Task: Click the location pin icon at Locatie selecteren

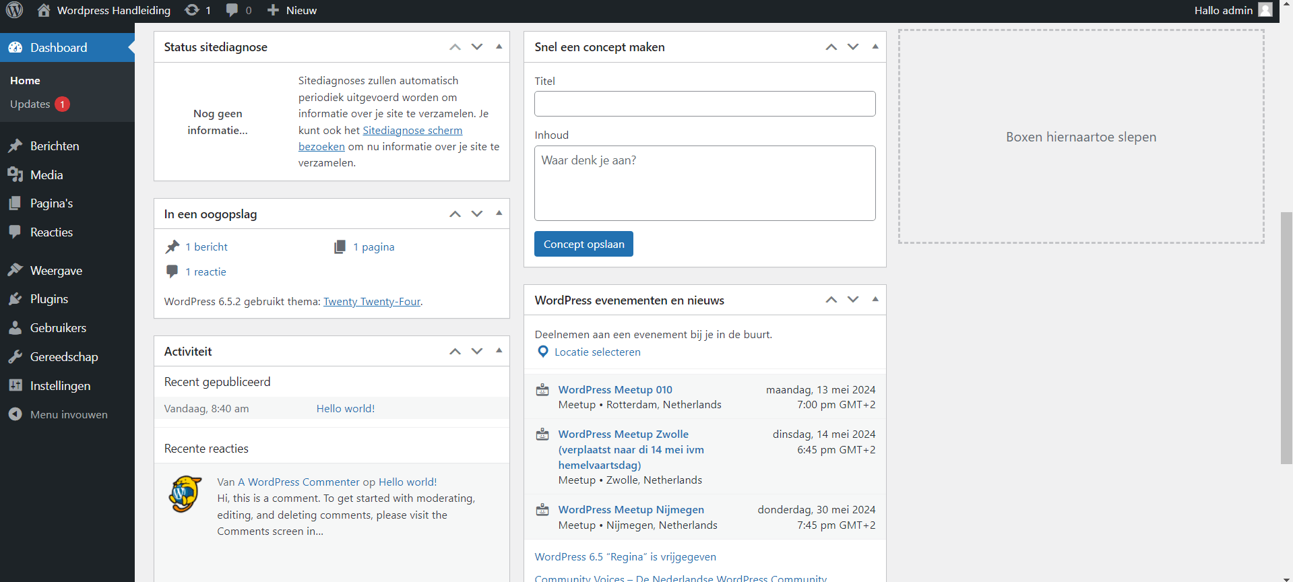Action: coord(543,352)
